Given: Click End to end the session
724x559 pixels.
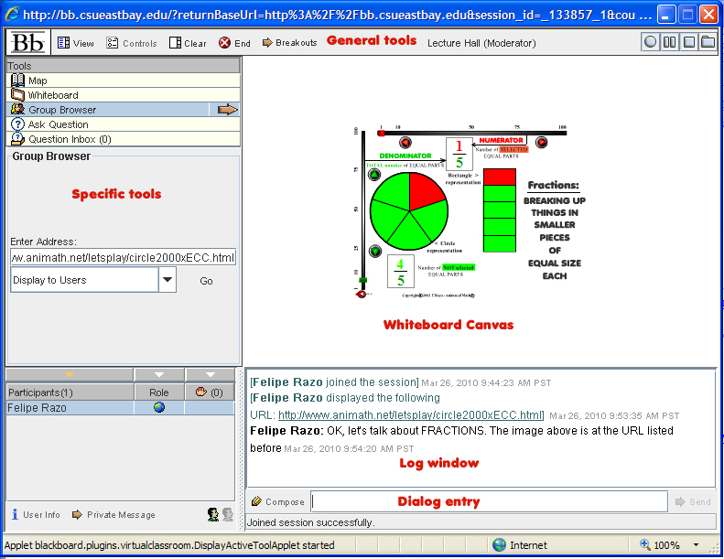Looking at the screenshot, I should [x=234, y=43].
